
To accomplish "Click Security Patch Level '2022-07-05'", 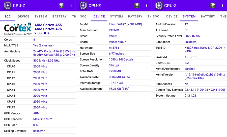I will (x=192, y=36).
